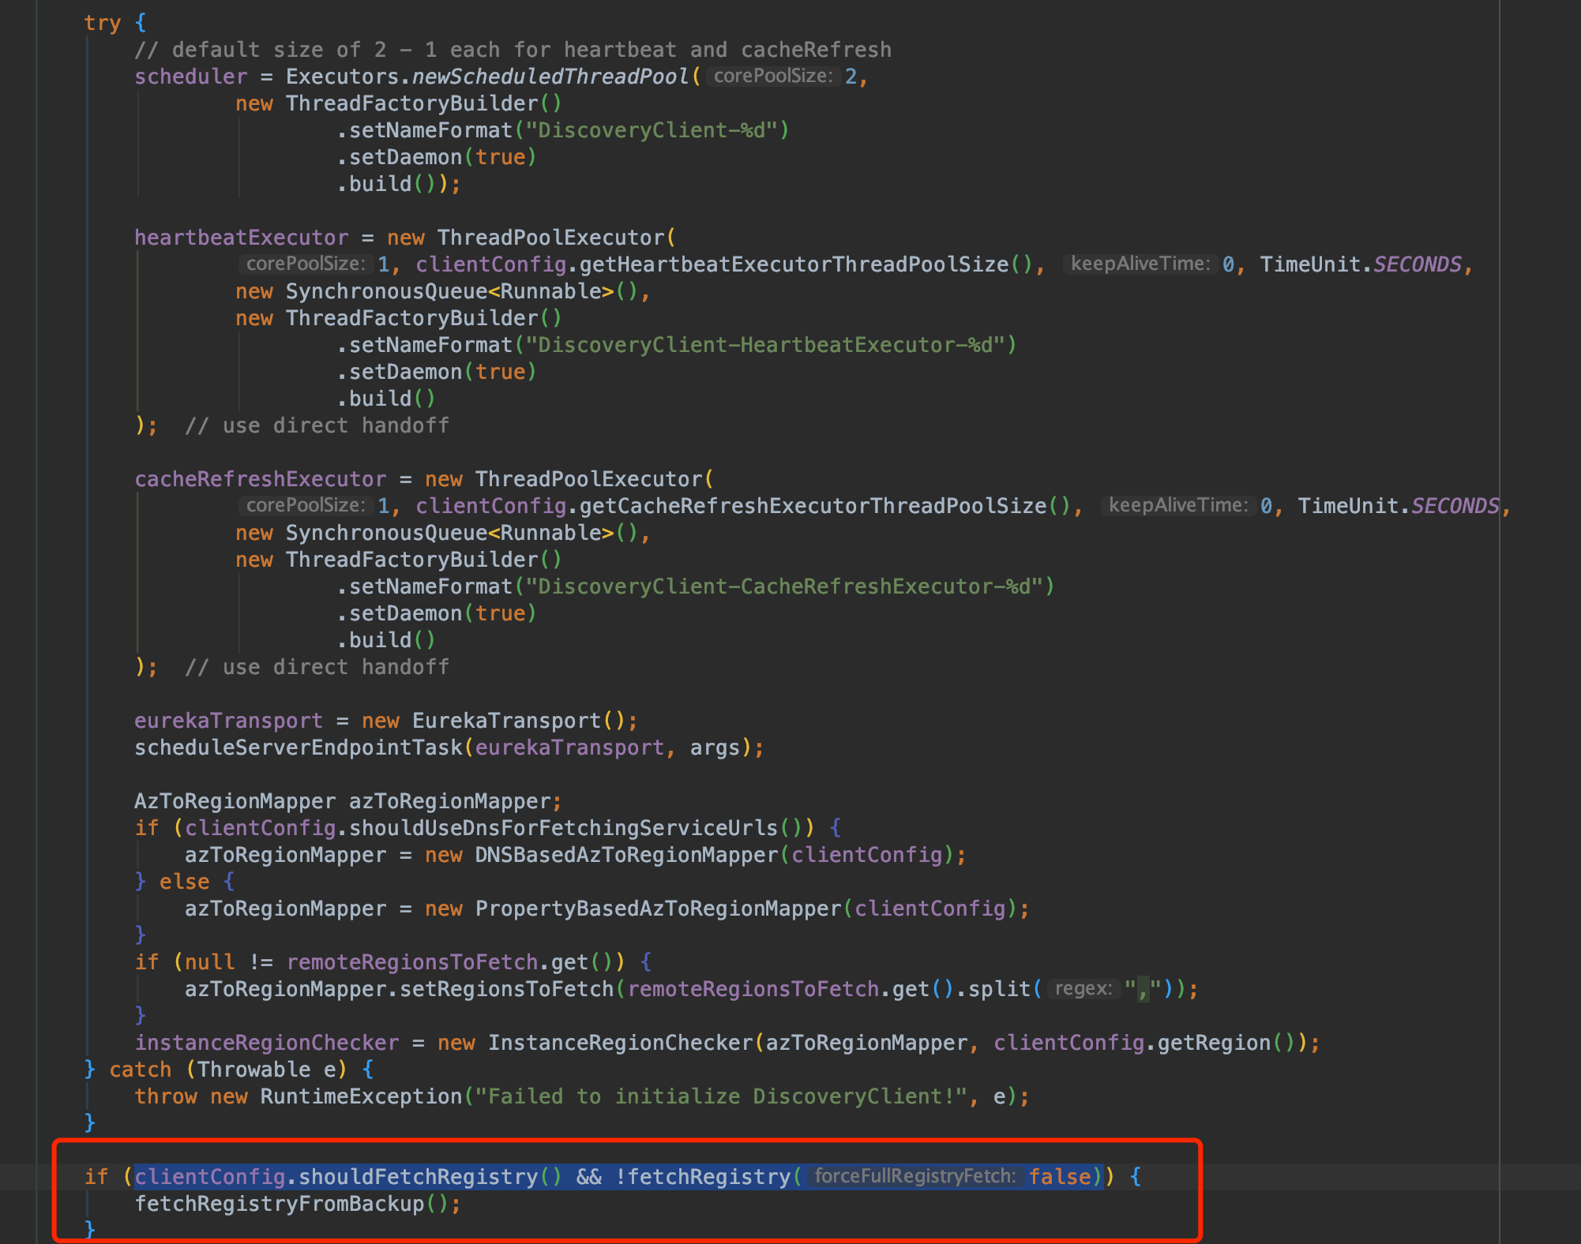This screenshot has height=1244, width=1581.
Task: Click the try keyword at the top
Action: pos(102,23)
